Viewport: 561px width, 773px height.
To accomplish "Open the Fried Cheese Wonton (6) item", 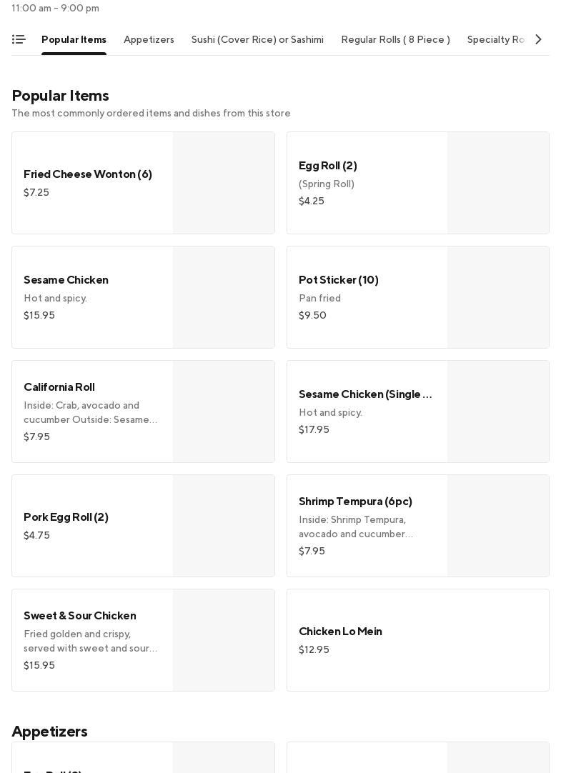I will pyautogui.click(x=88, y=174).
